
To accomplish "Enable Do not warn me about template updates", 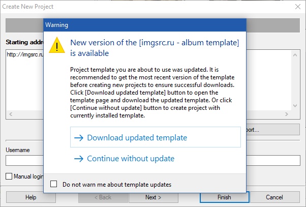I will (54, 184).
